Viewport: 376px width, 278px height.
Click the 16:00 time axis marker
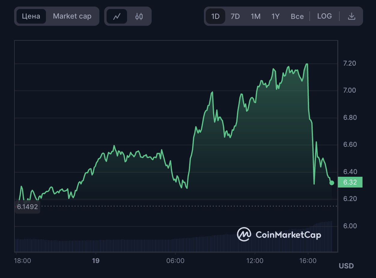click(308, 261)
